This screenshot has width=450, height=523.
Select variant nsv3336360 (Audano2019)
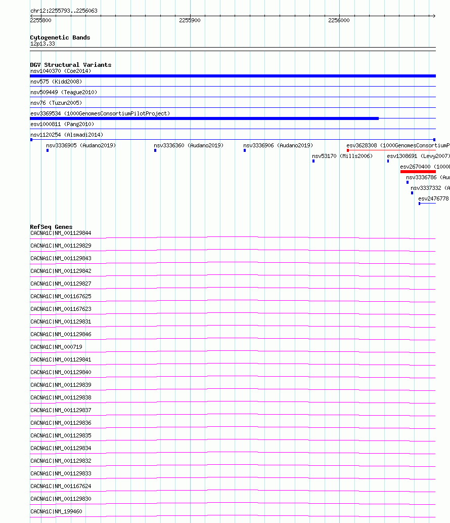189,146
